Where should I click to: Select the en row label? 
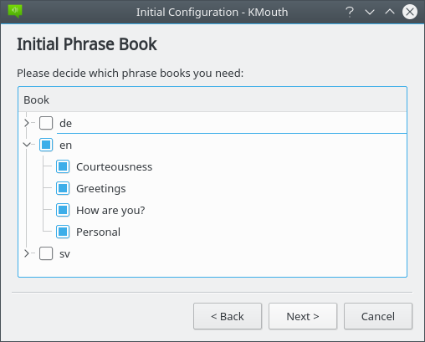point(65,145)
